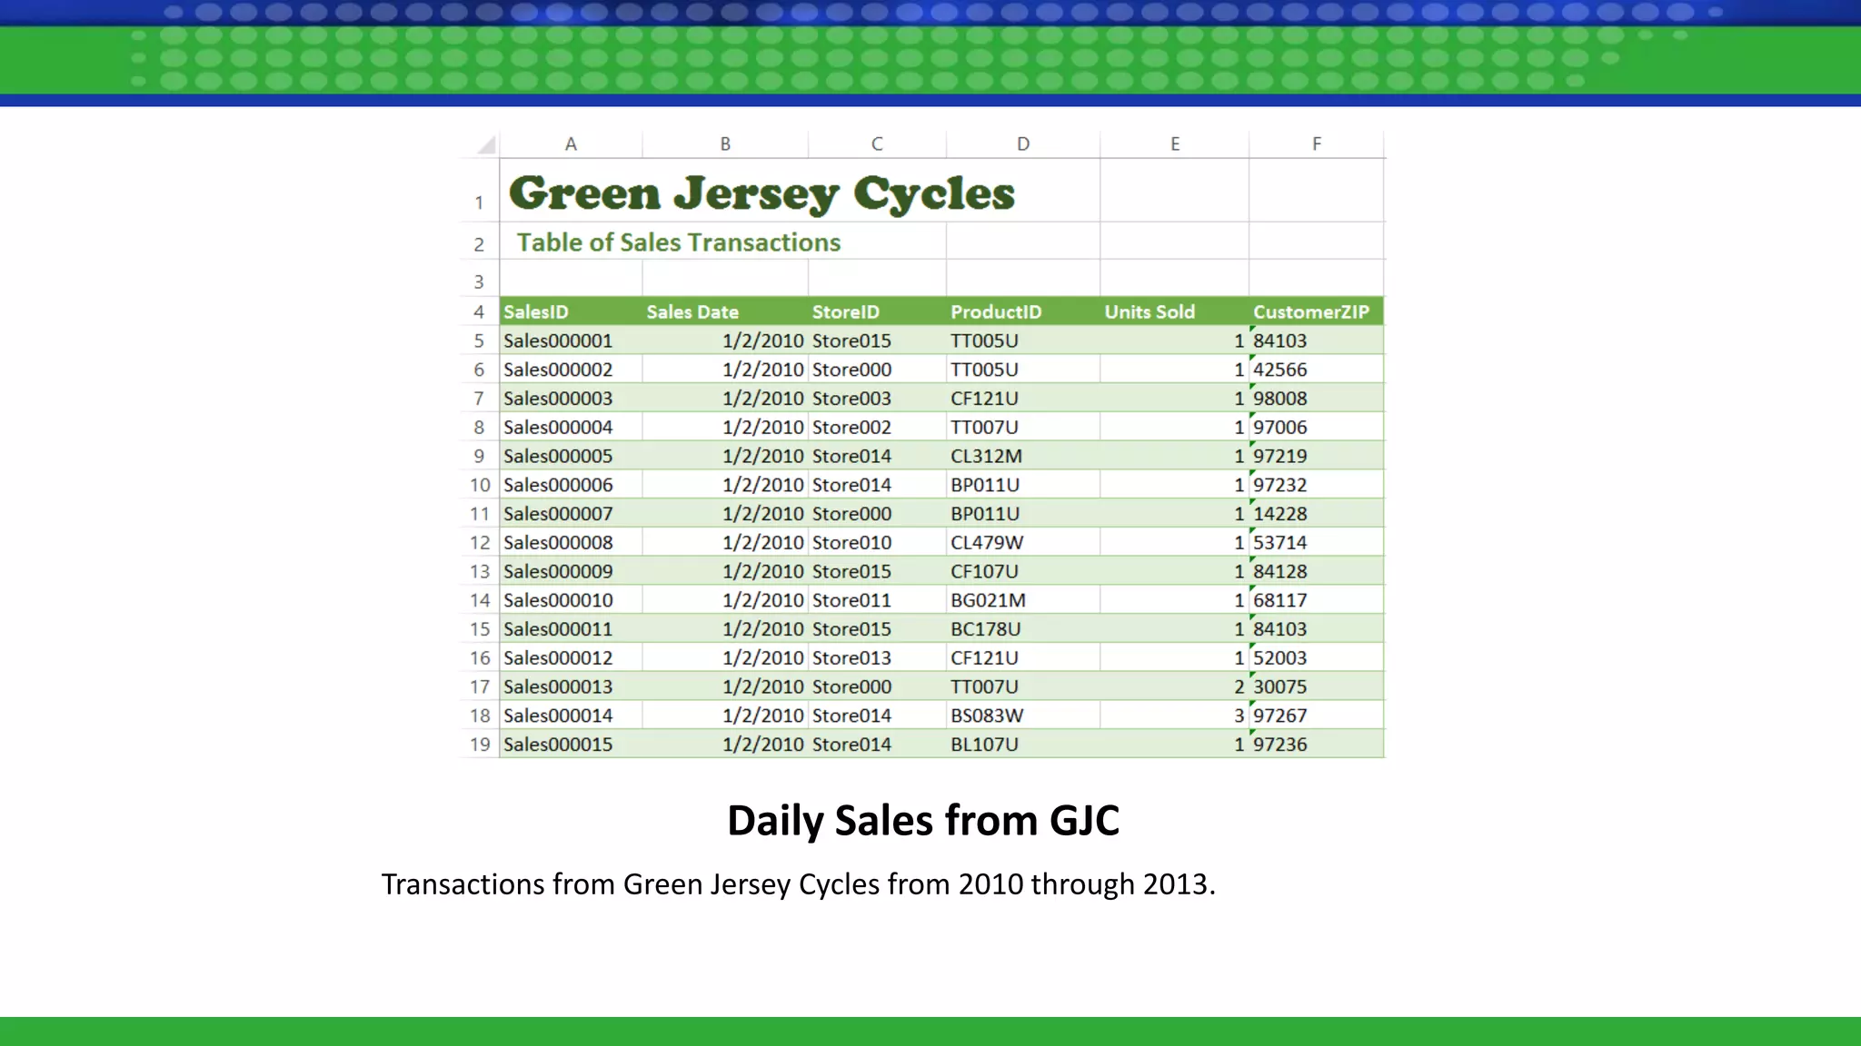
Task: Select cell containing Sales000001
Action: pyautogui.click(x=558, y=341)
